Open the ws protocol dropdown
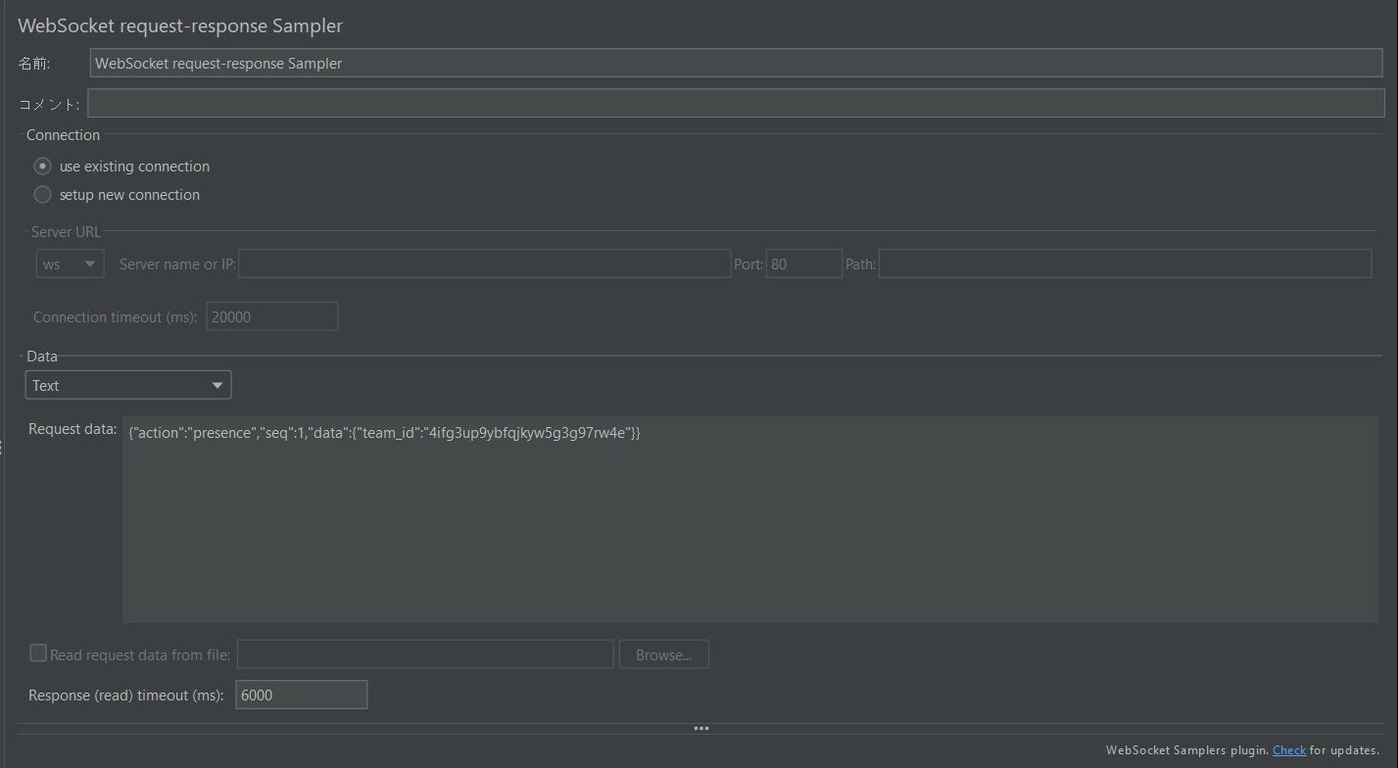The height and width of the screenshot is (768, 1398). (69, 263)
